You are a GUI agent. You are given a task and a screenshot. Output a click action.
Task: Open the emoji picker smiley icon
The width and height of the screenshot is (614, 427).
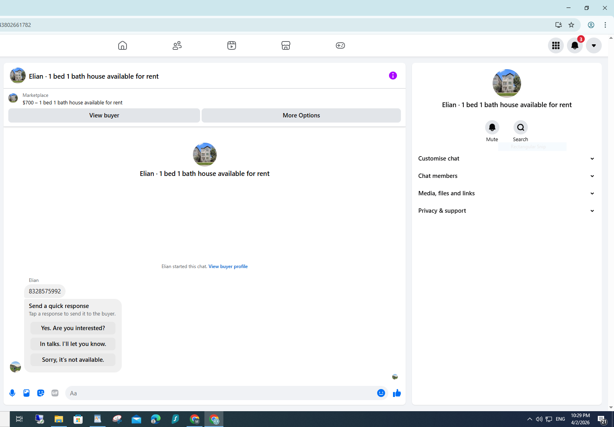(x=381, y=393)
